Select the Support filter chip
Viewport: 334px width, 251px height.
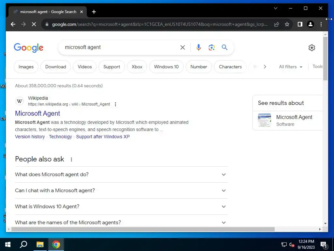(112, 67)
